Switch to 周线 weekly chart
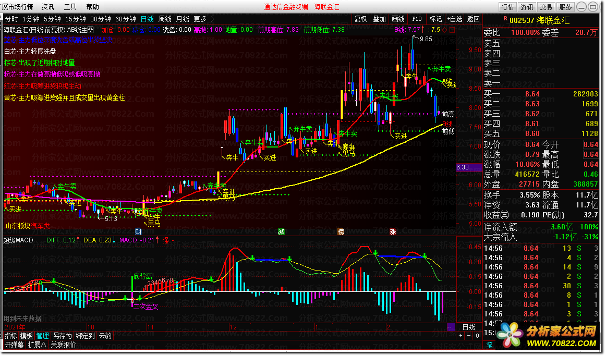This screenshot has width=606, height=356. coord(165,19)
